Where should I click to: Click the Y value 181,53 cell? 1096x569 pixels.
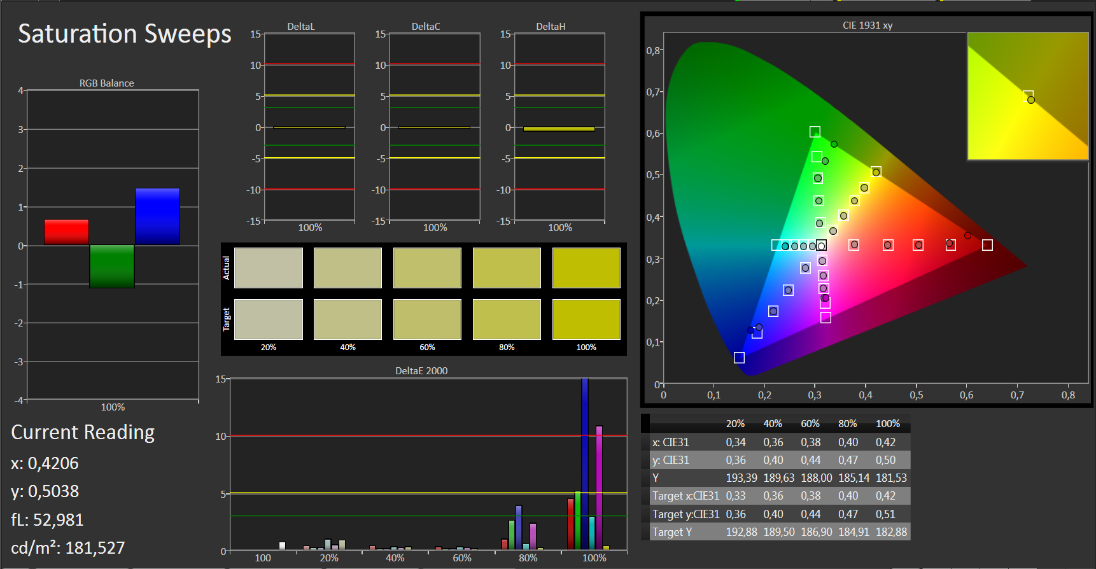pyautogui.click(x=891, y=477)
